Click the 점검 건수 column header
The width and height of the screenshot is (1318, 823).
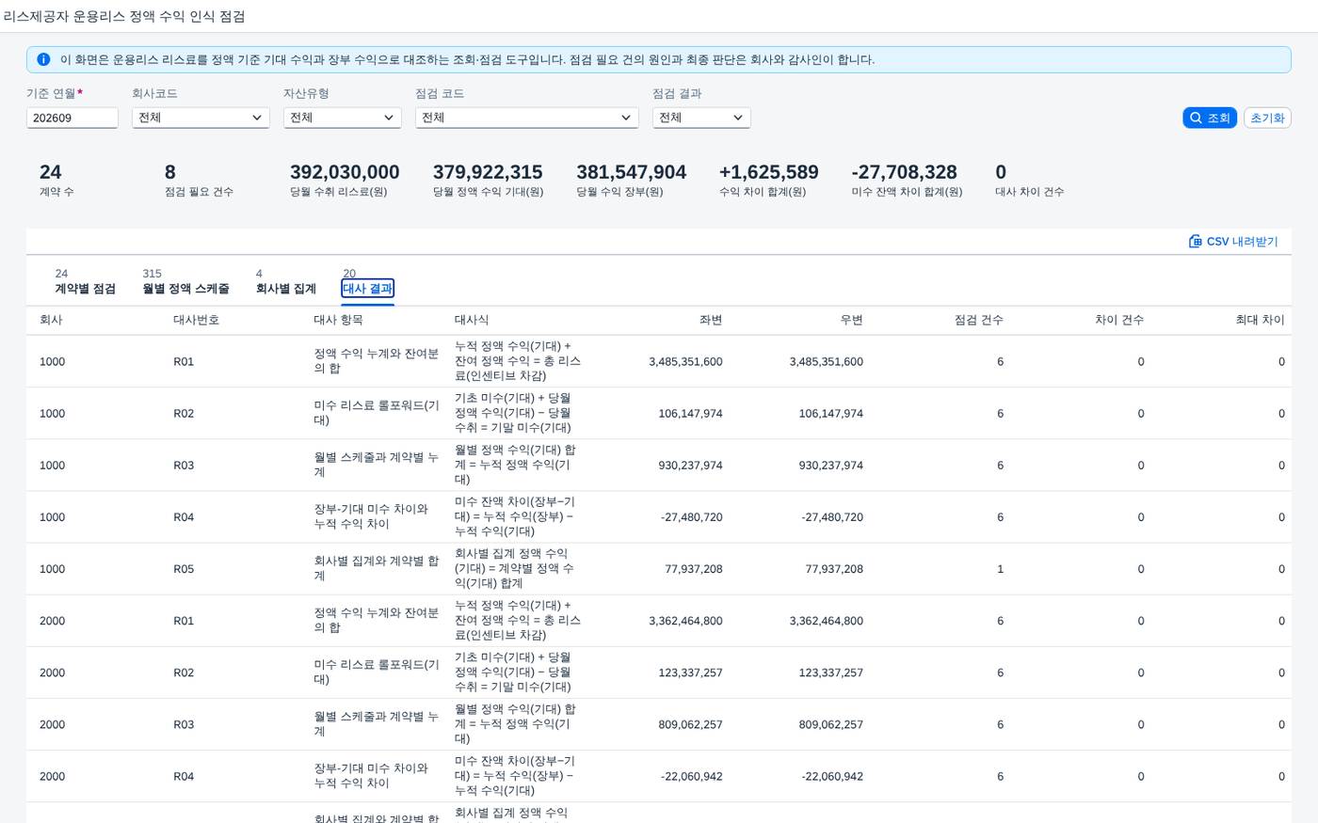point(979,320)
